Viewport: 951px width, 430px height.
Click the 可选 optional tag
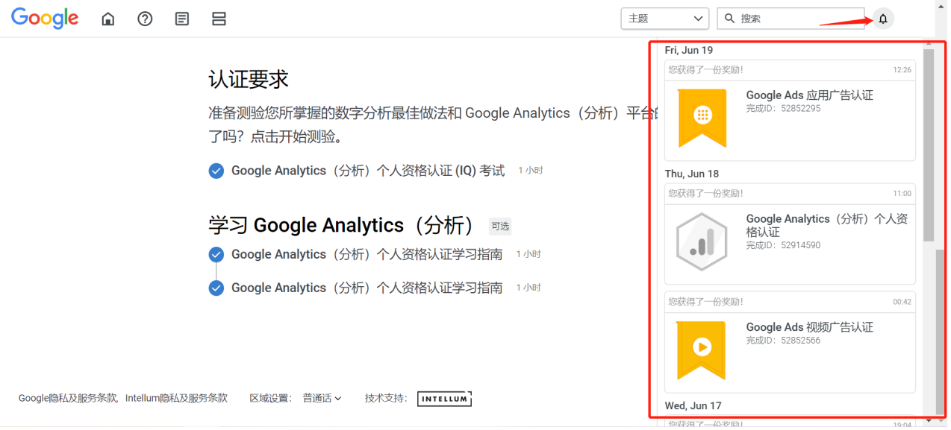(500, 227)
